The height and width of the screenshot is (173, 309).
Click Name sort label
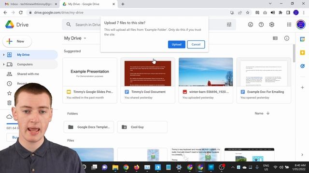point(259,113)
